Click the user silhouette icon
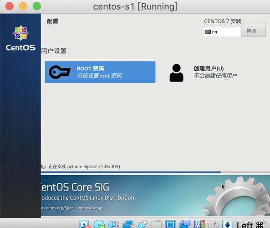This screenshot has width=270, height=228. (176, 73)
